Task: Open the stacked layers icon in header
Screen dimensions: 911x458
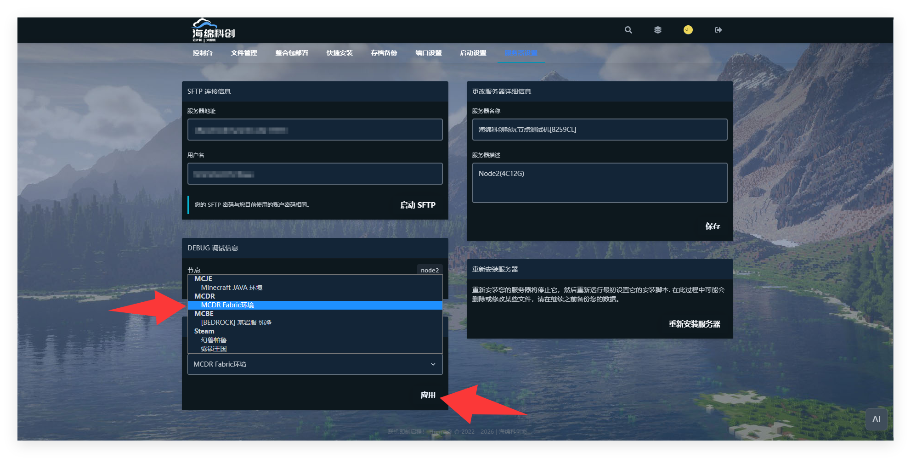Action: pos(658,30)
